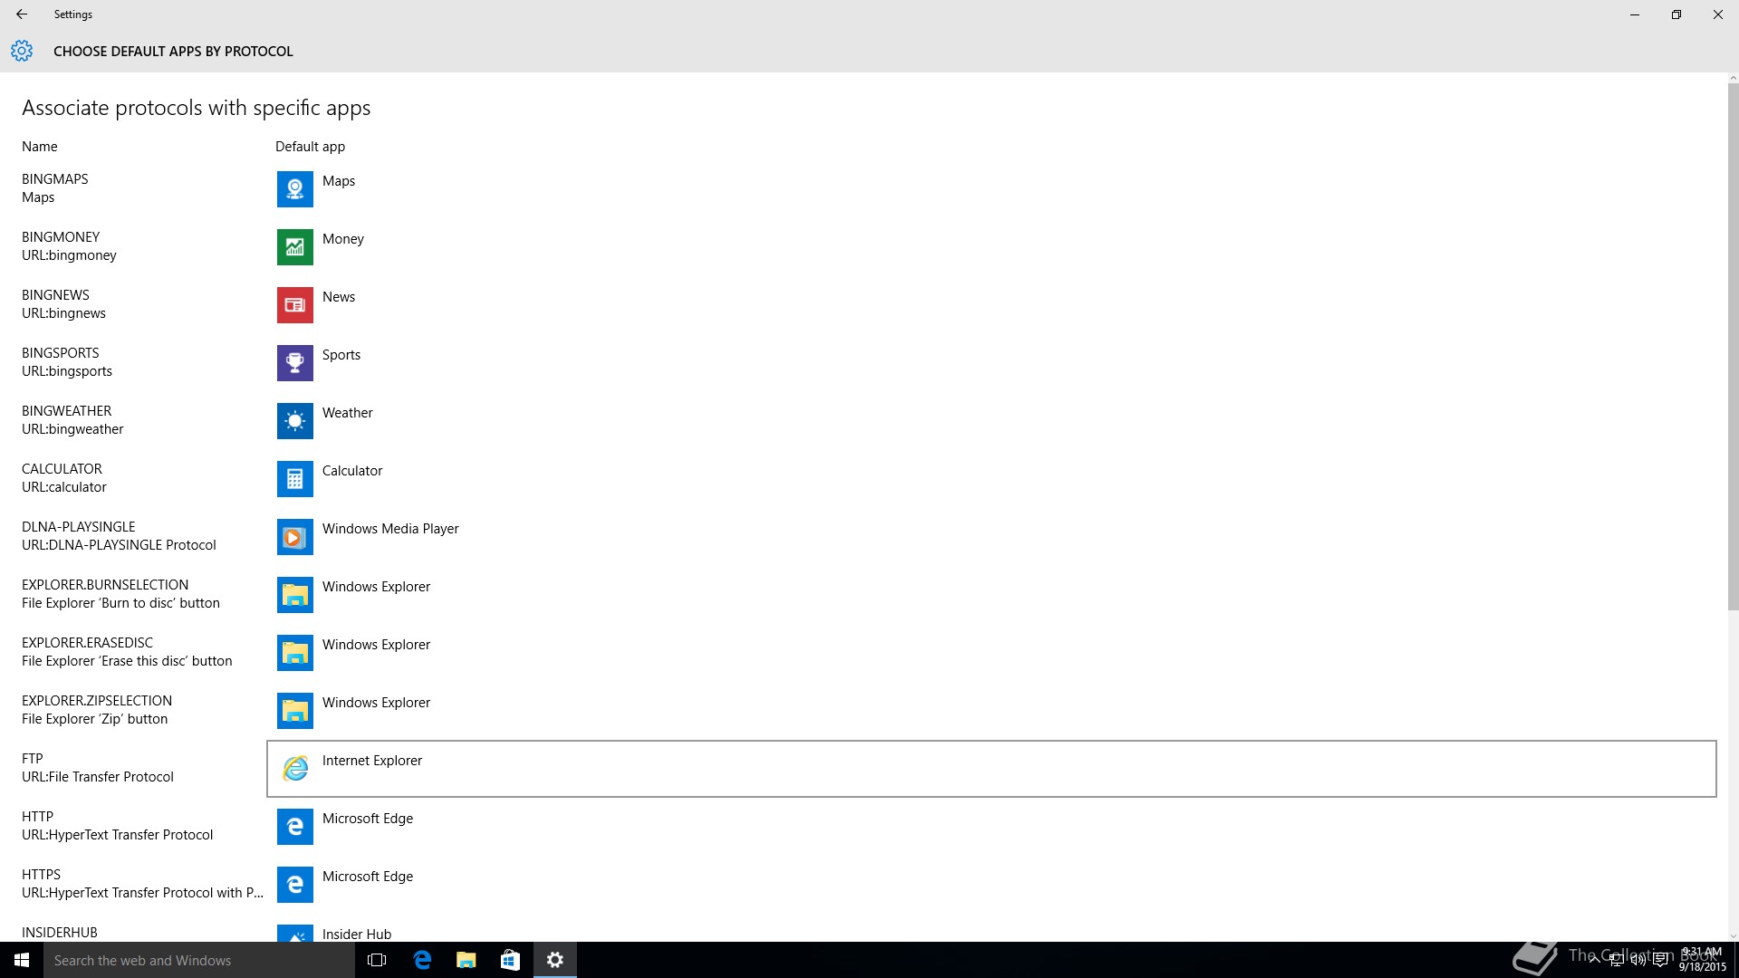Click the BINGNEWS protocol name
This screenshot has height=978, width=1739.
[x=55, y=295]
